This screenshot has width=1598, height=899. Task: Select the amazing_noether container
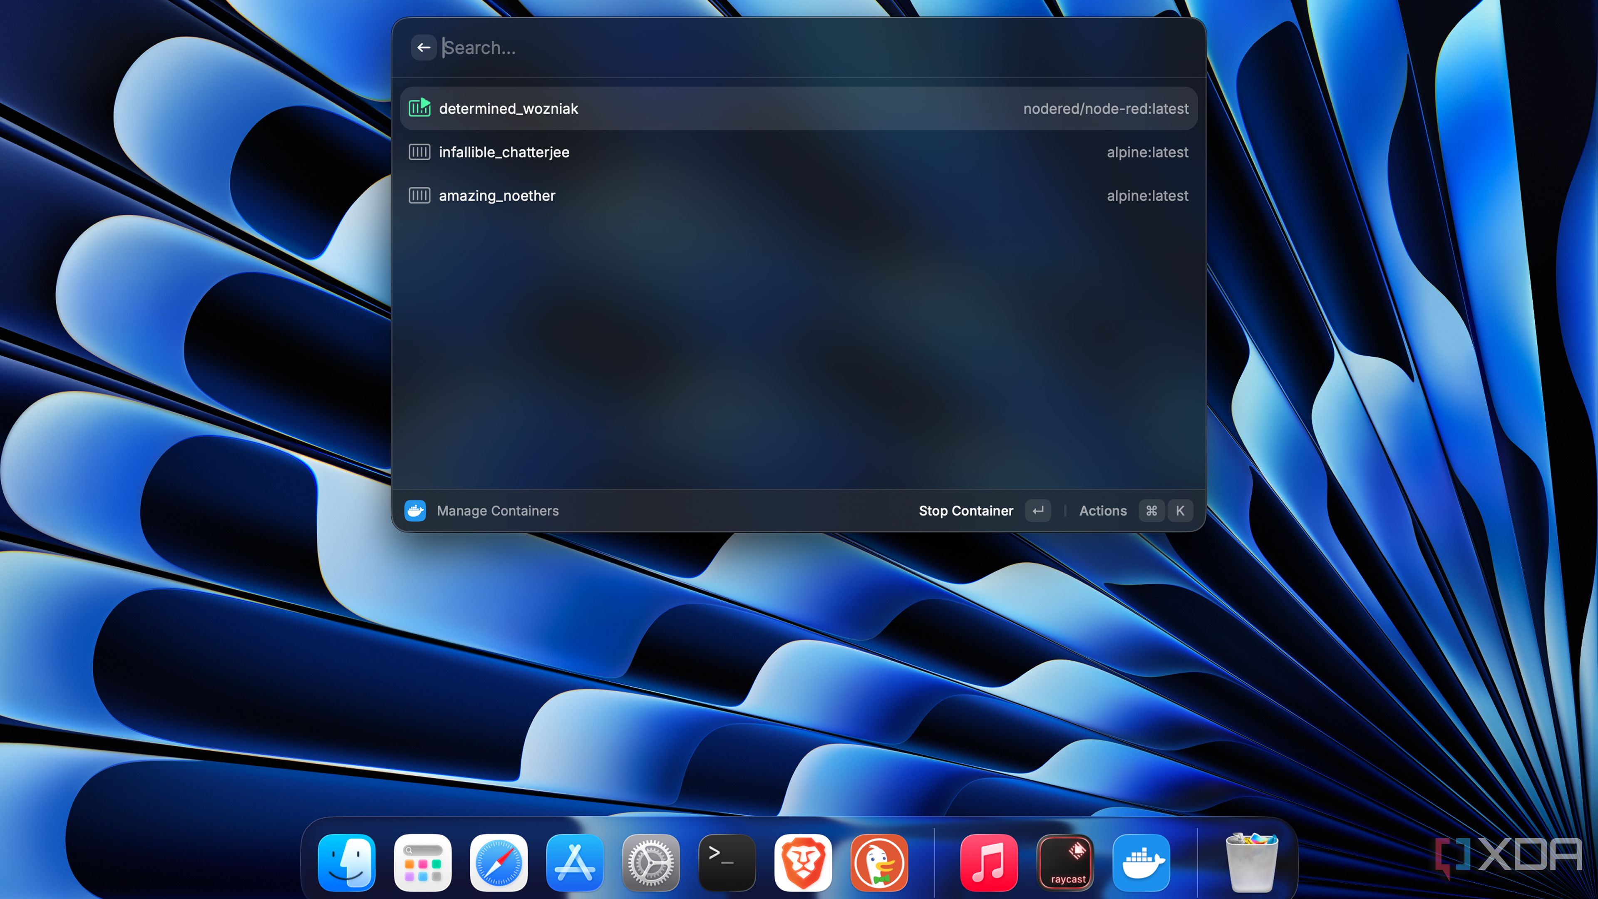[799, 196]
